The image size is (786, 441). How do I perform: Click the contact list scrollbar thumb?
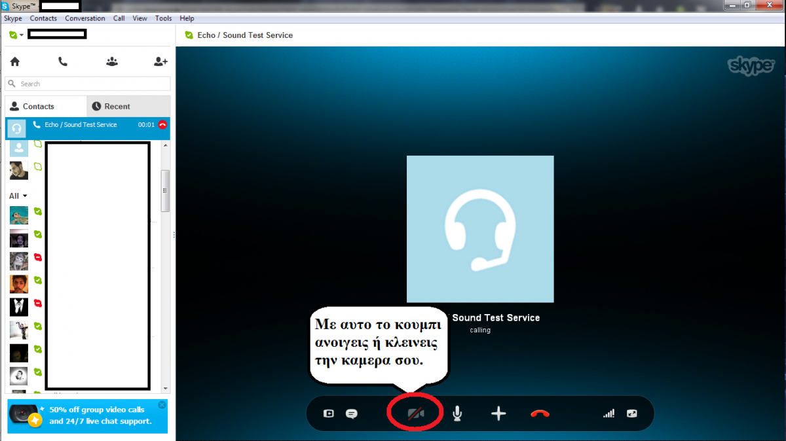(166, 191)
